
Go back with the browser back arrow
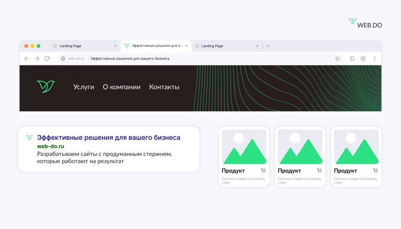(27, 59)
